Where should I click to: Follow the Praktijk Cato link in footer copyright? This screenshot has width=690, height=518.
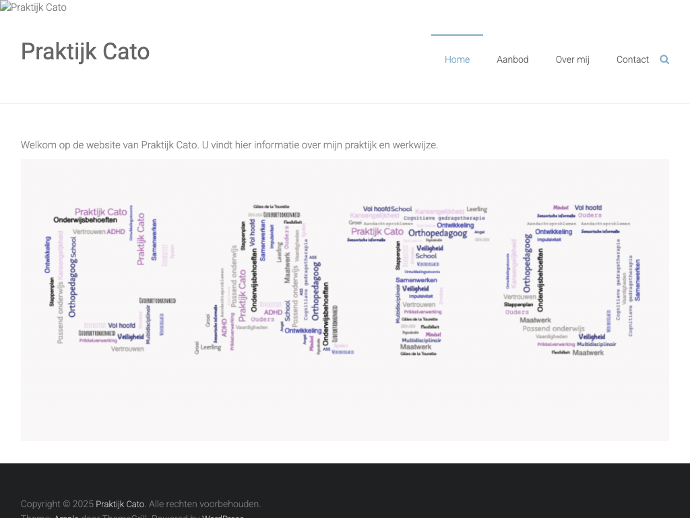pos(120,504)
